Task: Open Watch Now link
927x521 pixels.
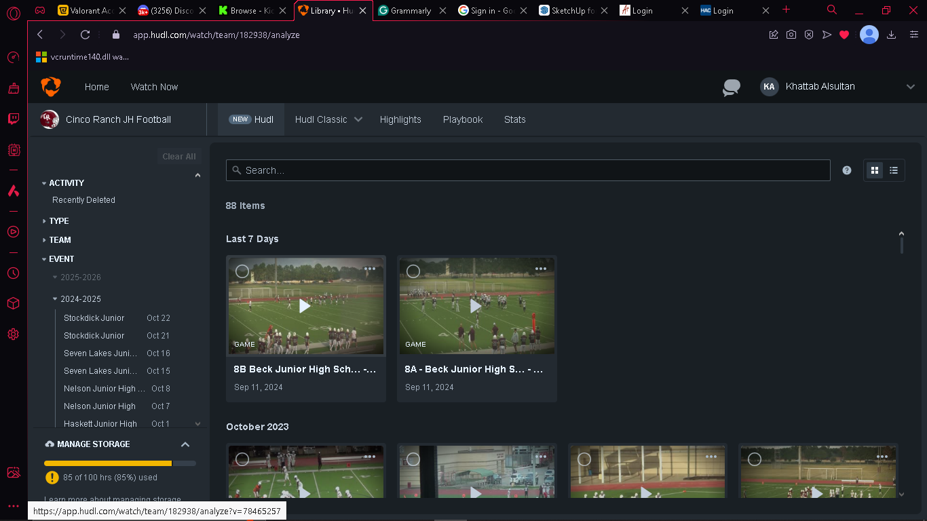Action: point(154,87)
